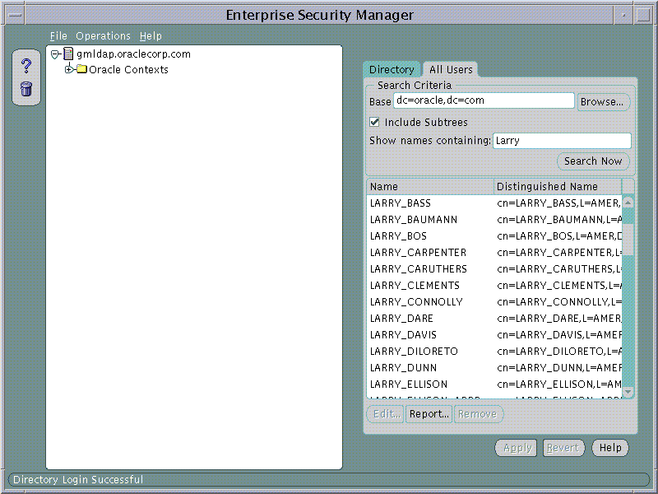The width and height of the screenshot is (658, 494).
Task: Click the cn=LARRY_DARE distinguished name cell
Action: coord(558,319)
